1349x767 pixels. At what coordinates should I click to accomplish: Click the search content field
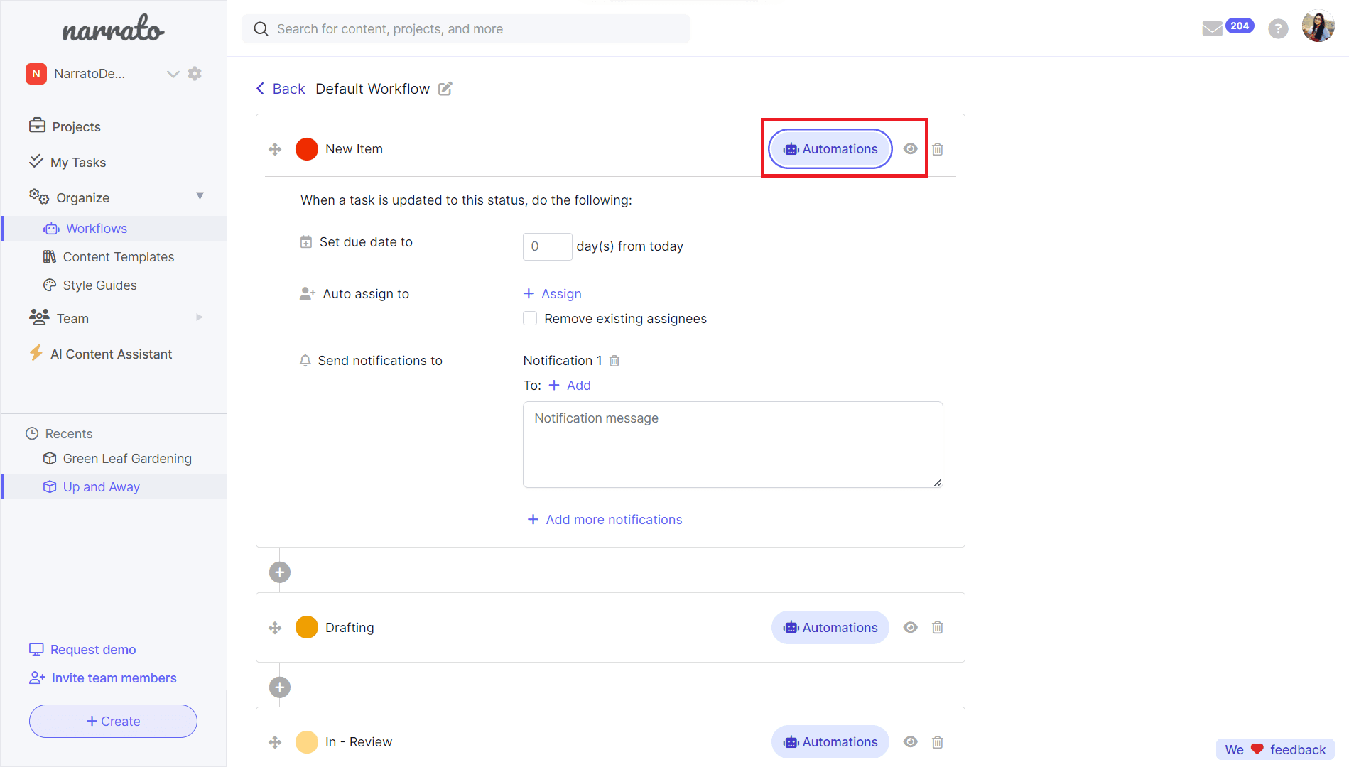pyautogui.click(x=466, y=29)
